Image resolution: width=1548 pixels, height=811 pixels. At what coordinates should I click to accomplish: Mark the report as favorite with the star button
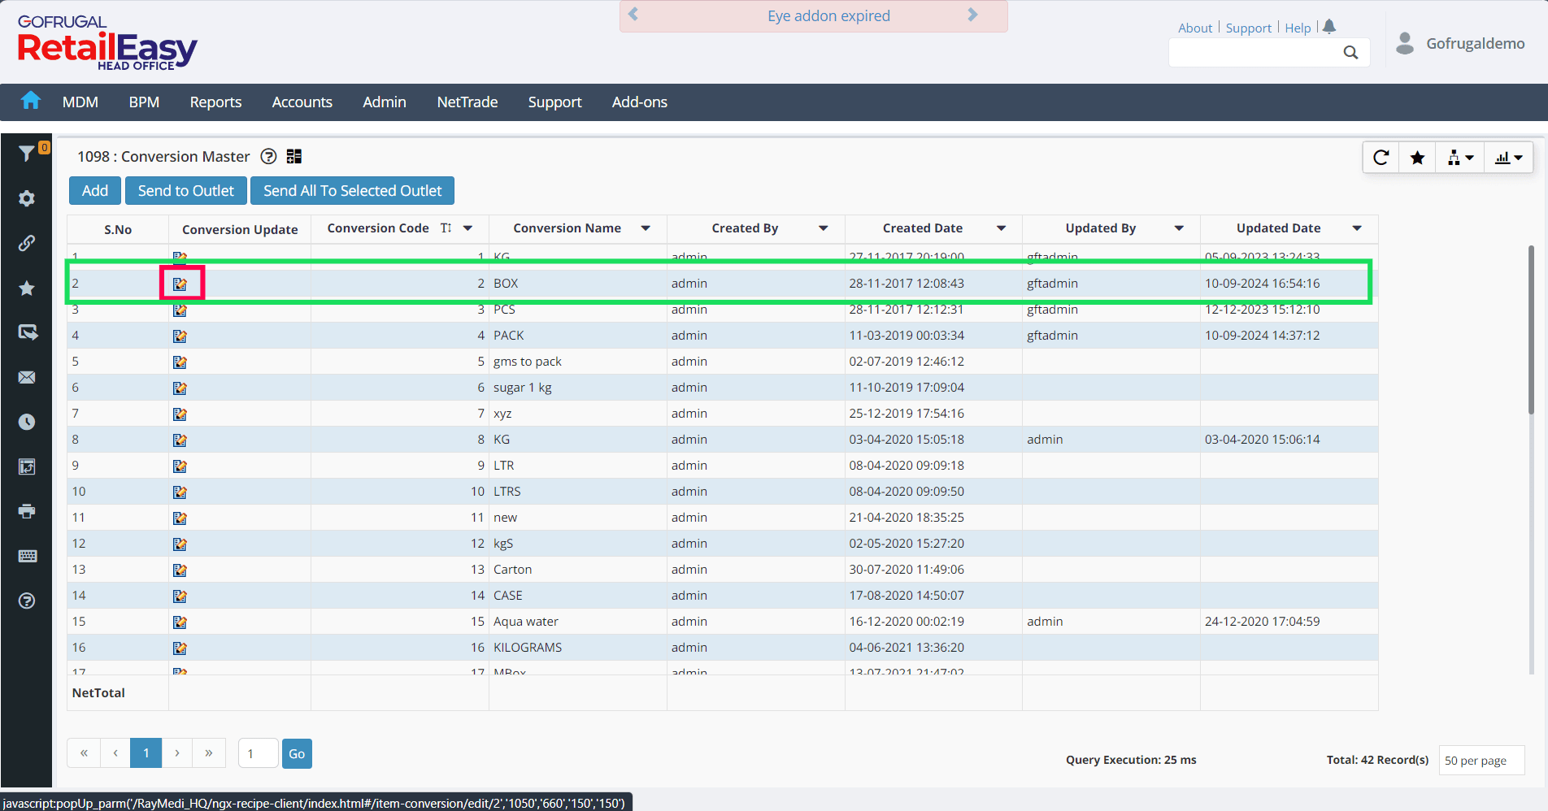1417,158
